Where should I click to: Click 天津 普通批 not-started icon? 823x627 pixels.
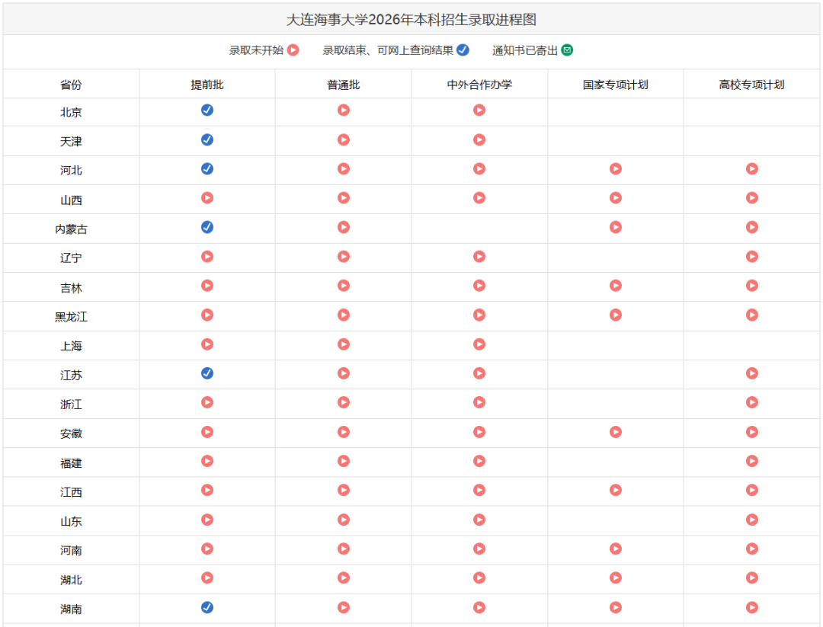pyautogui.click(x=343, y=139)
